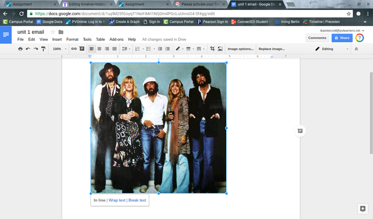This screenshot has width=373, height=219.
Task: Switch to Editing timeline History tab
Action: [x=87, y=4]
